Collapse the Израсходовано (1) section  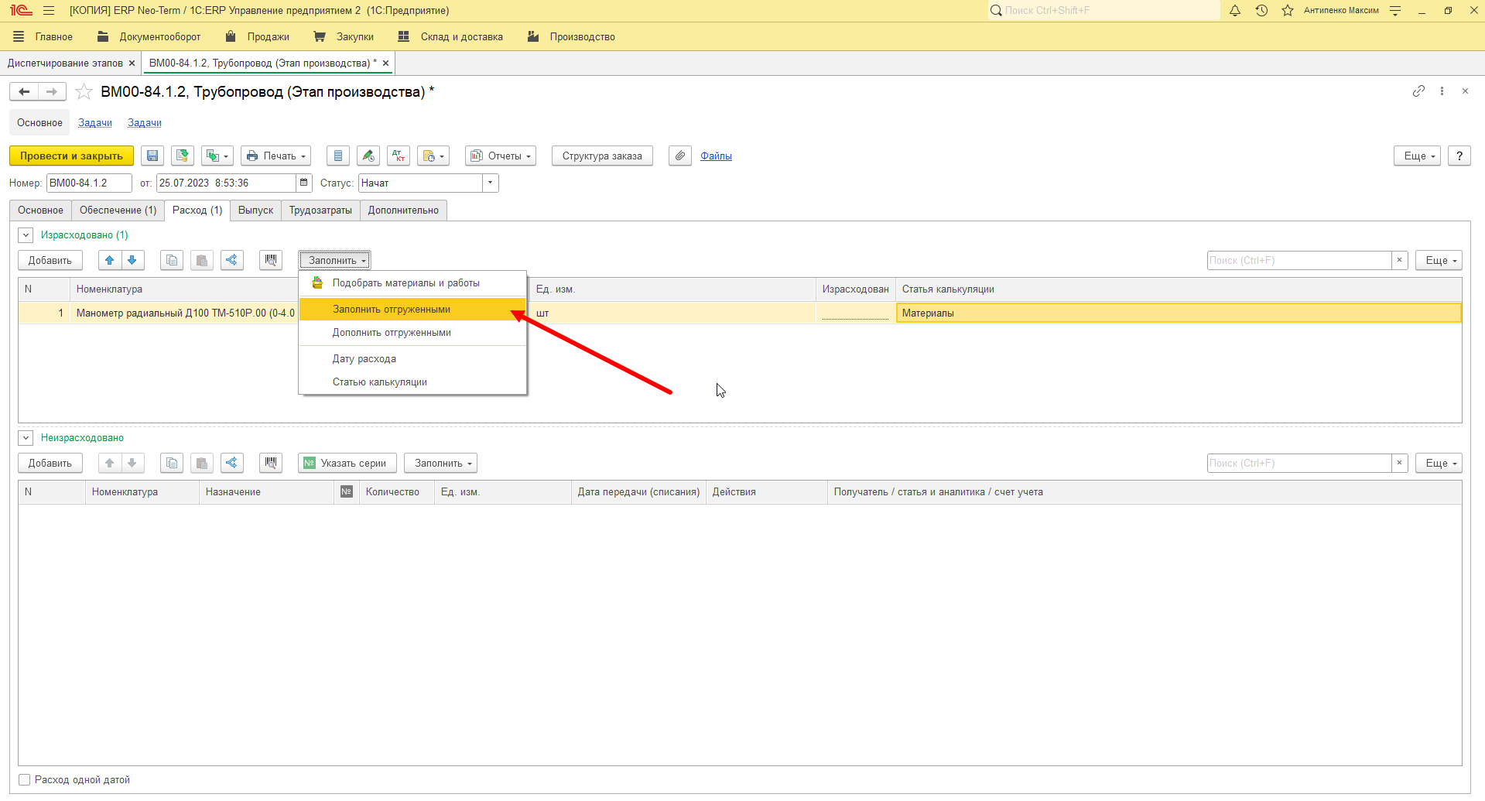click(x=26, y=234)
